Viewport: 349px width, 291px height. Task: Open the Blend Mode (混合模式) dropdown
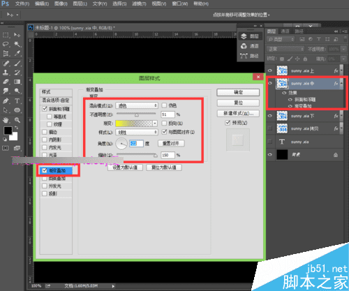(137, 105)
